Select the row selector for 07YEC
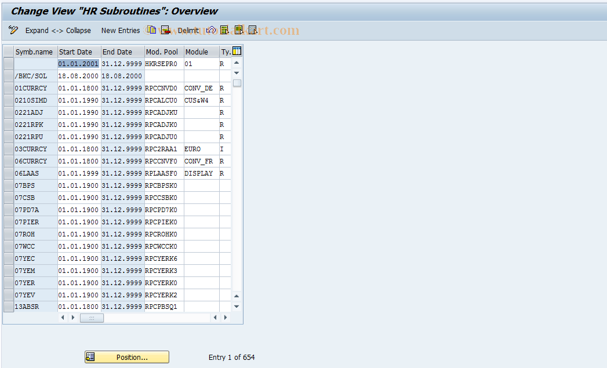The image size is (607, 368). (9, 258)
